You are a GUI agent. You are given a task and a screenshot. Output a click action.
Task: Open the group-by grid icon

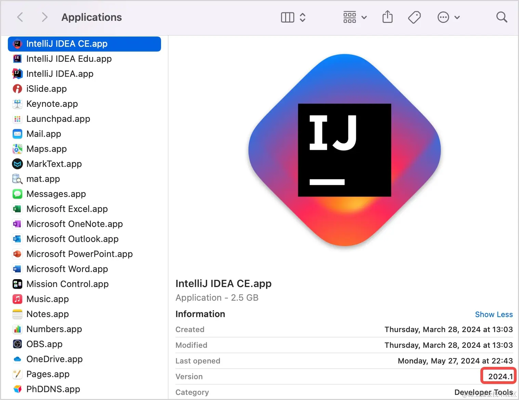click(350, 17)
